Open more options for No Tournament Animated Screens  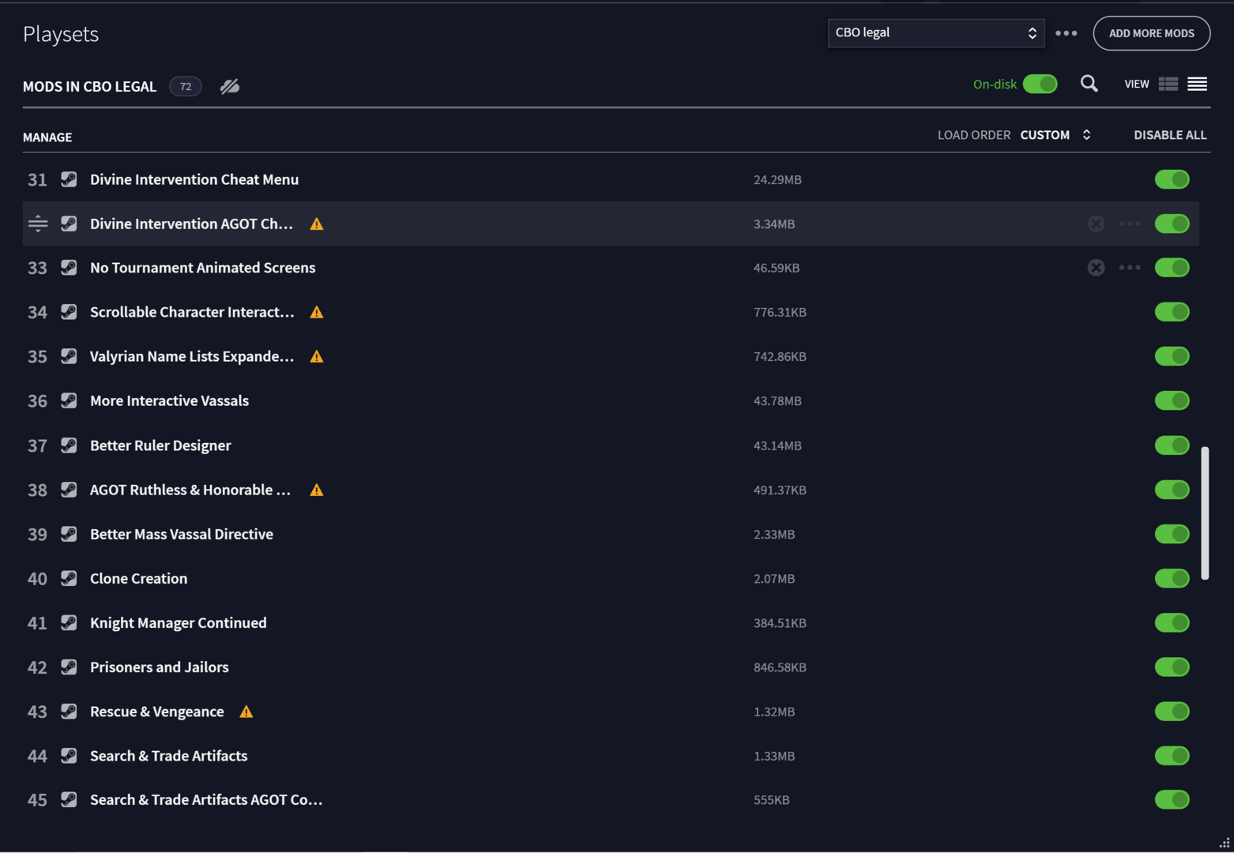(1130, 268)
